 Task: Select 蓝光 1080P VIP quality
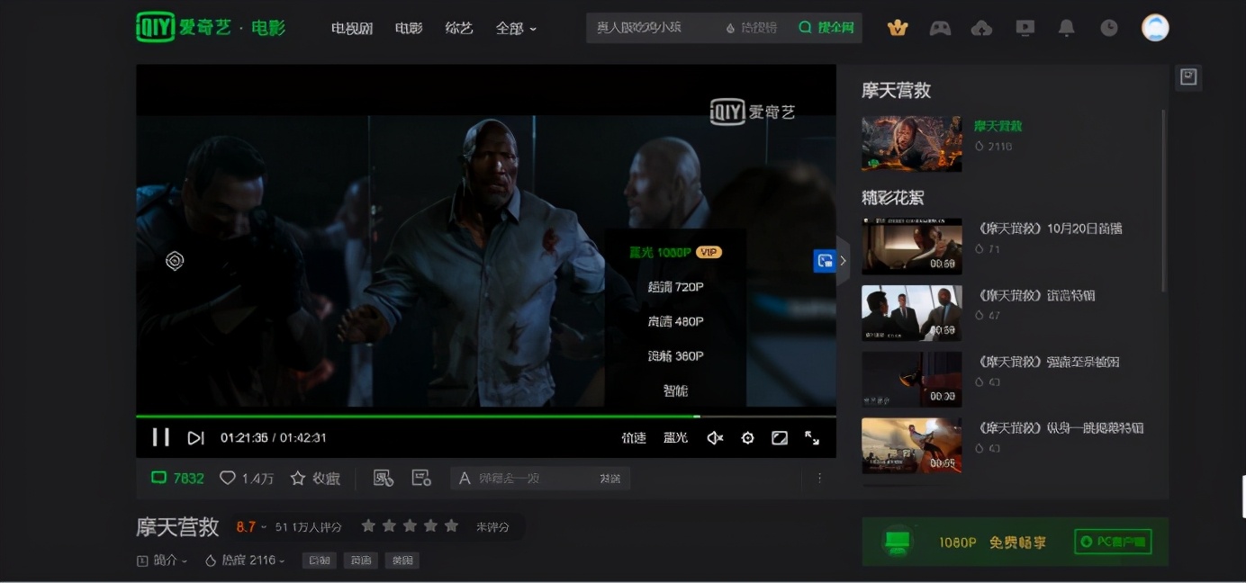(x=675, y=252)
